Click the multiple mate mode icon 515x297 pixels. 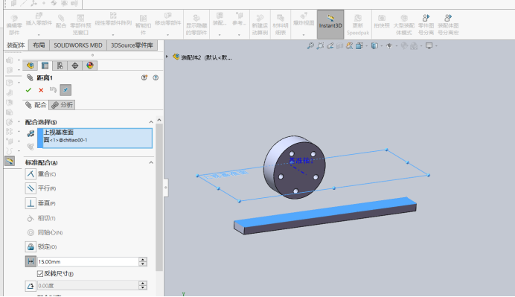(x=31, y=147)
